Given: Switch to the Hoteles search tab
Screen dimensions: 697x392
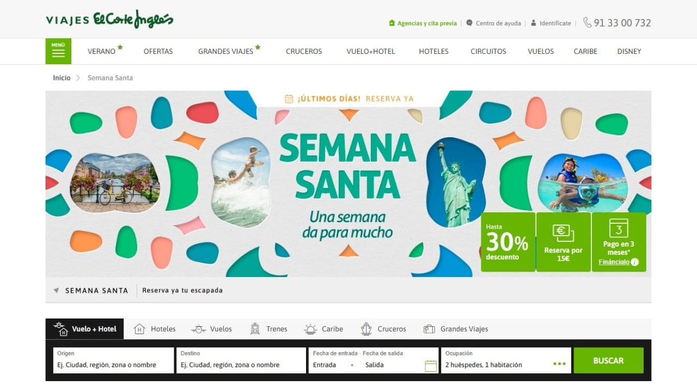Looking at the screenshot, I should [155, 329].
